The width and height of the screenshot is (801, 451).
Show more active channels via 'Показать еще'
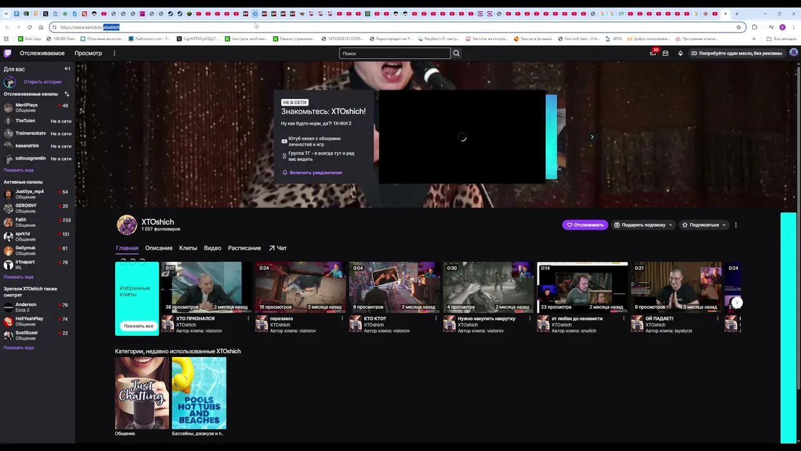coord(19,277)
